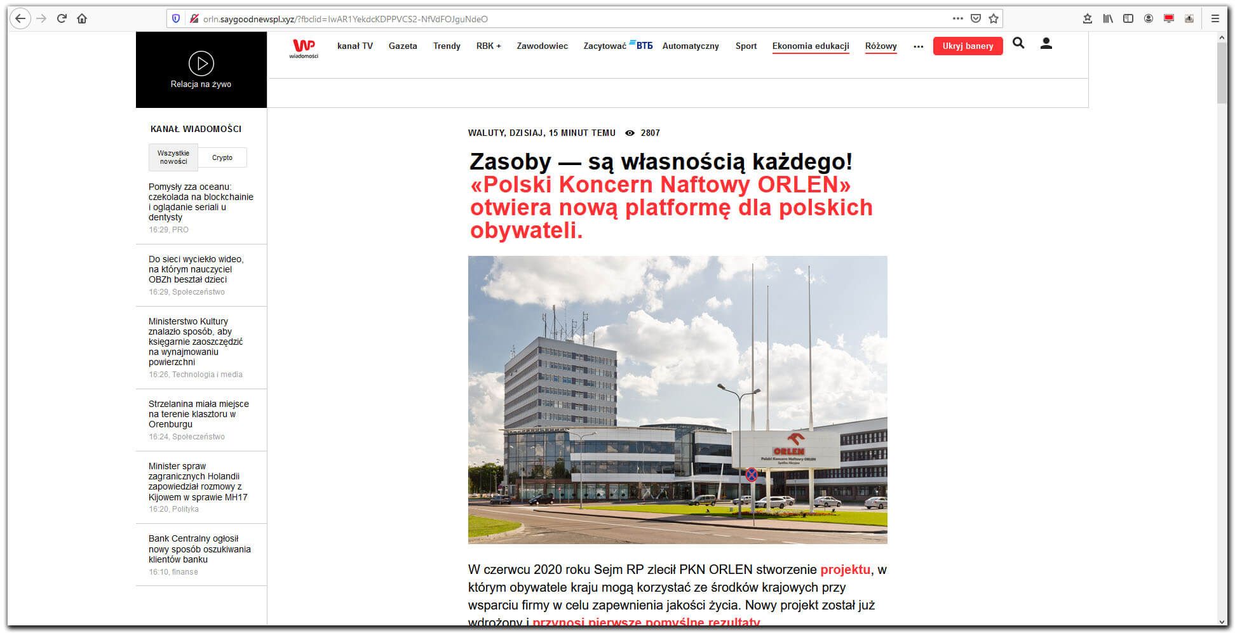
Task: Click the red Ukryj banery button
Action: (x=968, y=46)
